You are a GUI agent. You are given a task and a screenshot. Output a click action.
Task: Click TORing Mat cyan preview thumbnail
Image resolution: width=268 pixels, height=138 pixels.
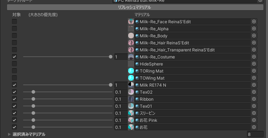[x=131, y=71]
